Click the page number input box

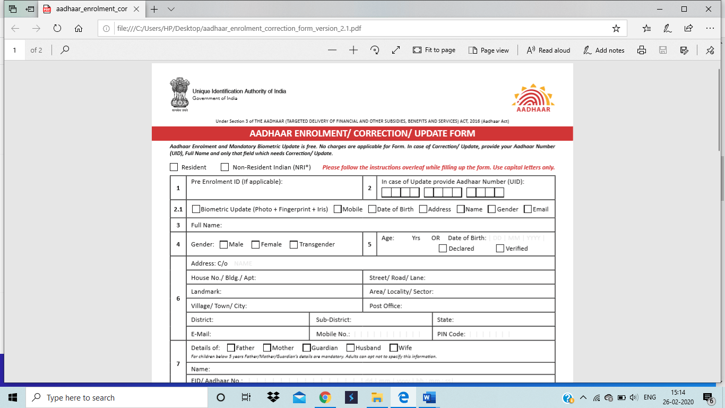[15, 50]
